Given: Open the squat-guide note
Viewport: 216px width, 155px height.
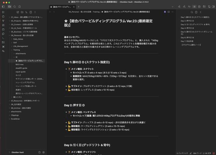Looking at the screenshot, I should 21,72.
